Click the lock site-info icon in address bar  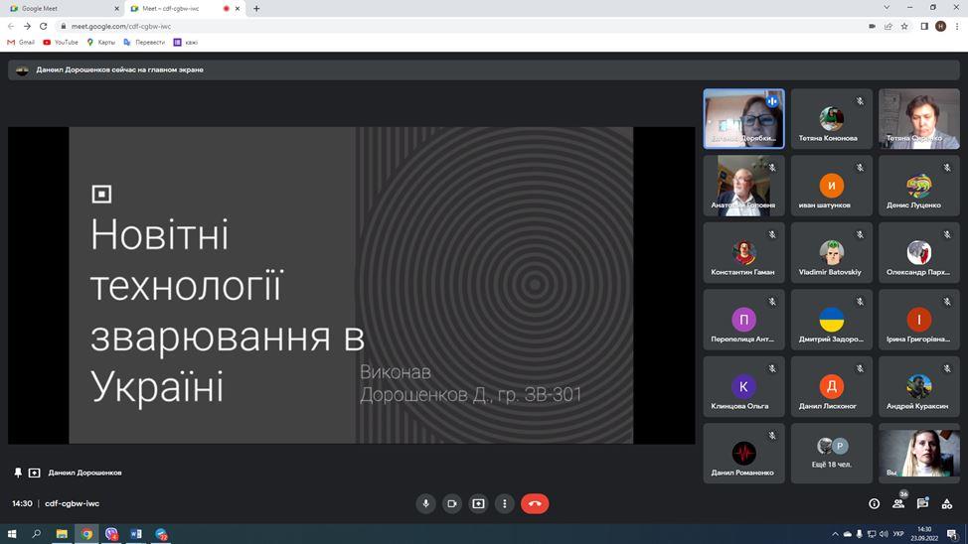coord(63,26)
